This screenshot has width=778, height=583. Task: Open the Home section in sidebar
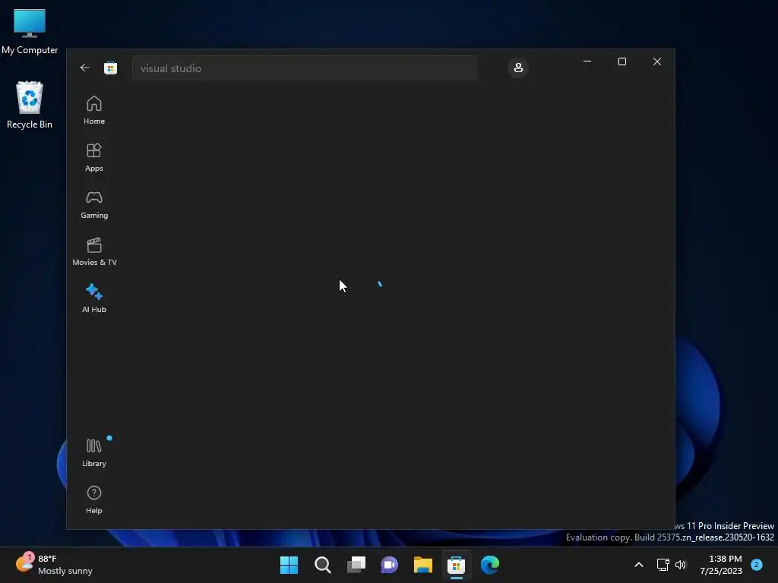pyautogui.click(x=93, y=110)
